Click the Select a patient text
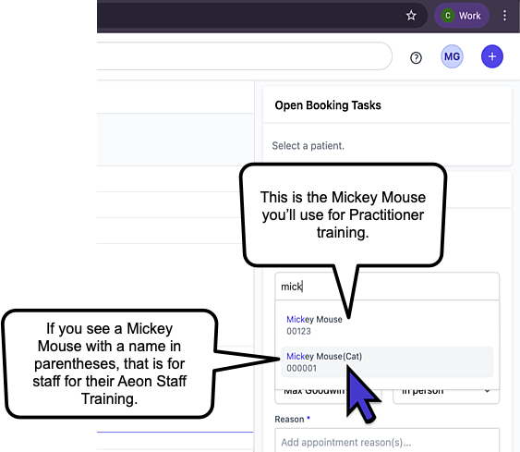 click(308, 146)
